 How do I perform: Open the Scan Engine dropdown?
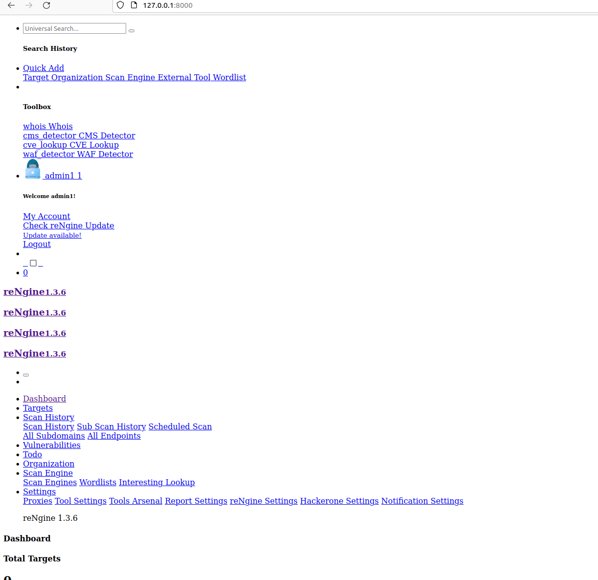(x=48, y=473)
